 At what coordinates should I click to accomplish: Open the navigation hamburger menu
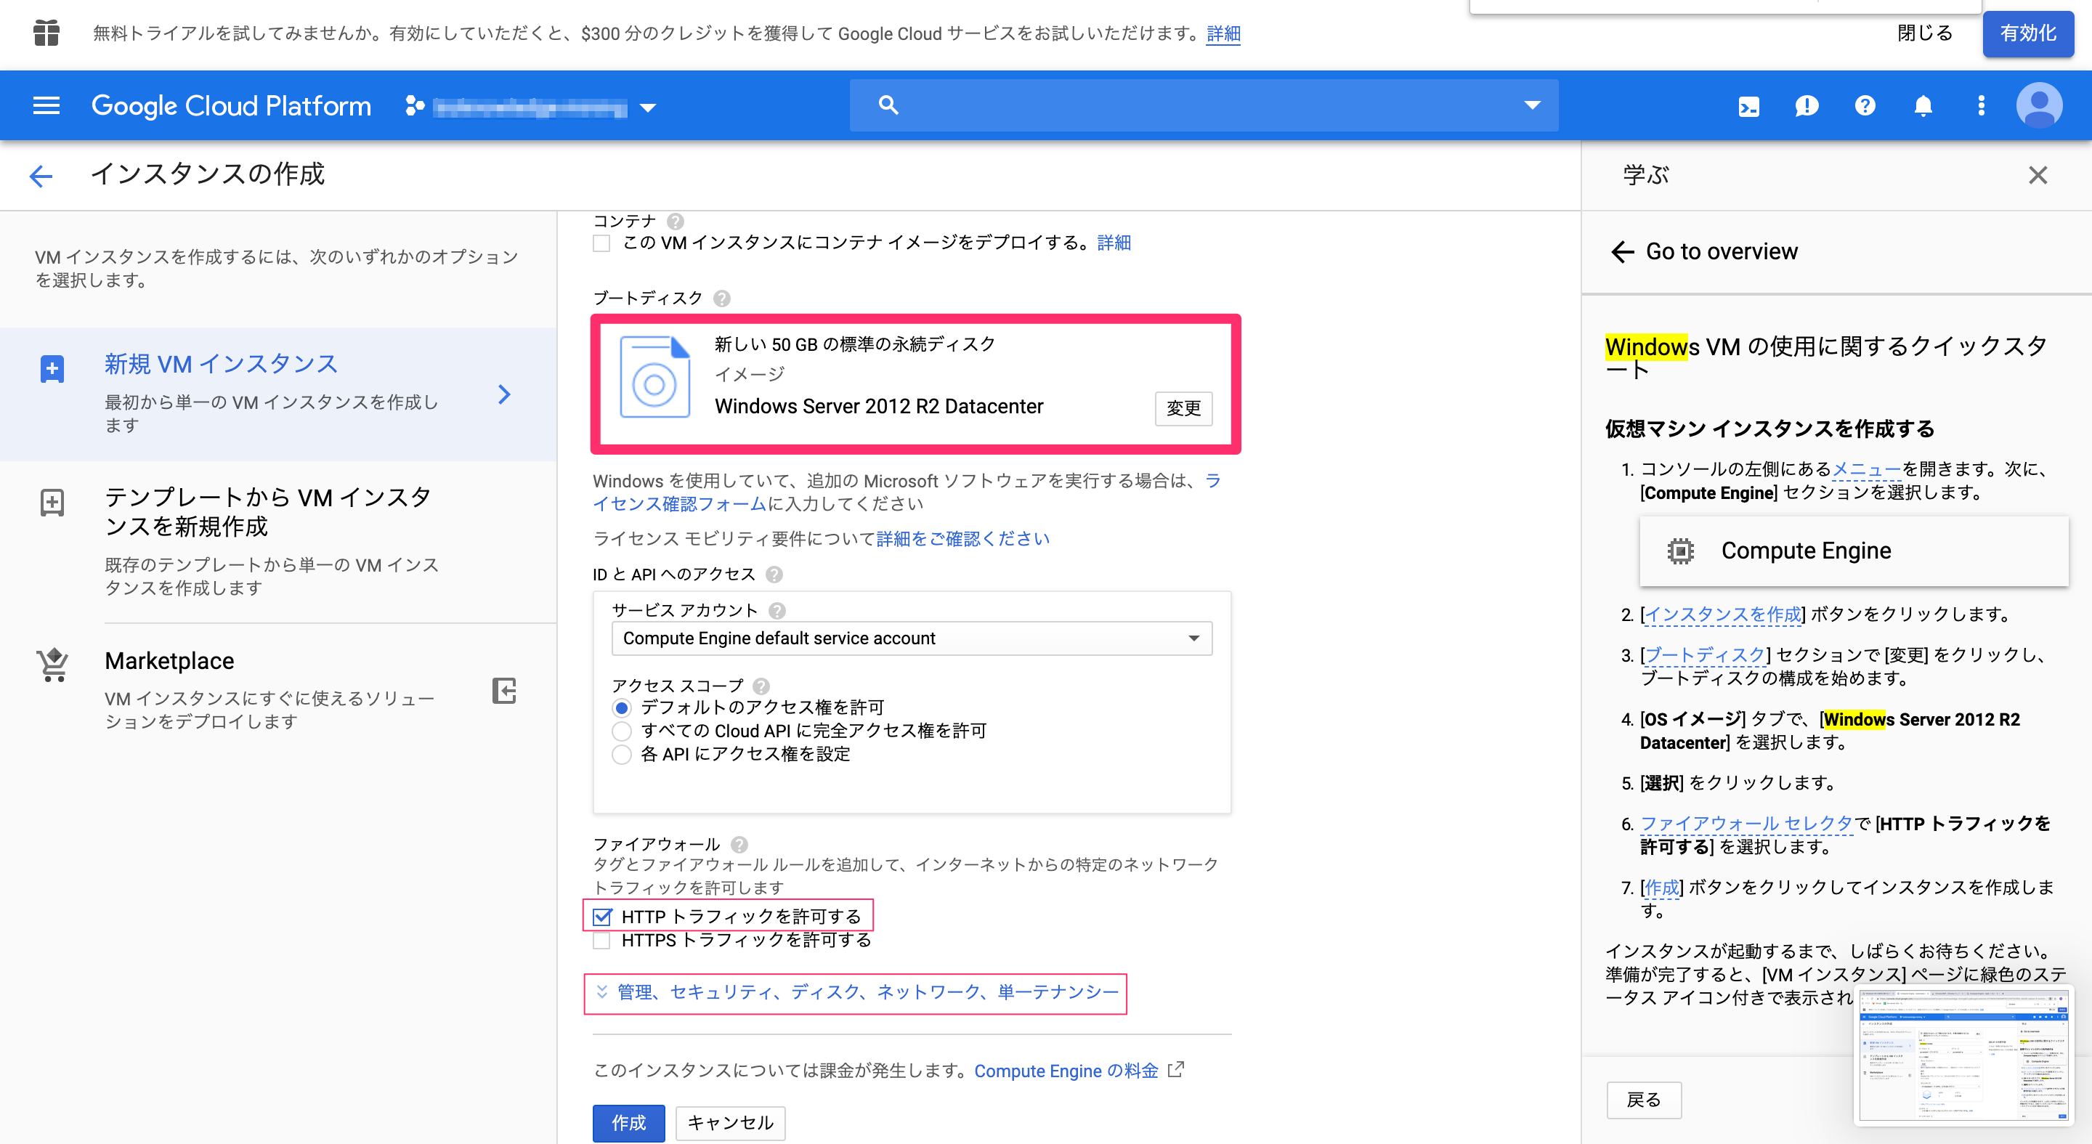click(x=46, y=105)
